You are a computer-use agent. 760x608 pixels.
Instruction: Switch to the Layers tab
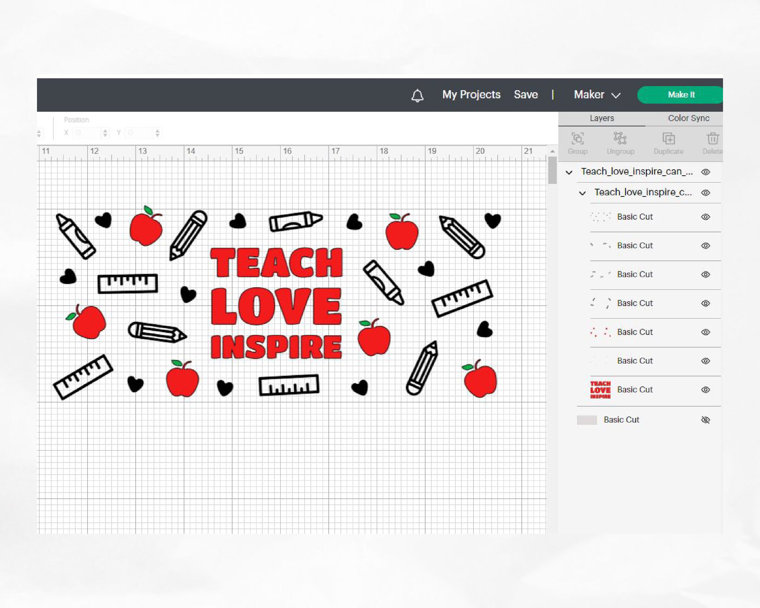tap(602, 118)
